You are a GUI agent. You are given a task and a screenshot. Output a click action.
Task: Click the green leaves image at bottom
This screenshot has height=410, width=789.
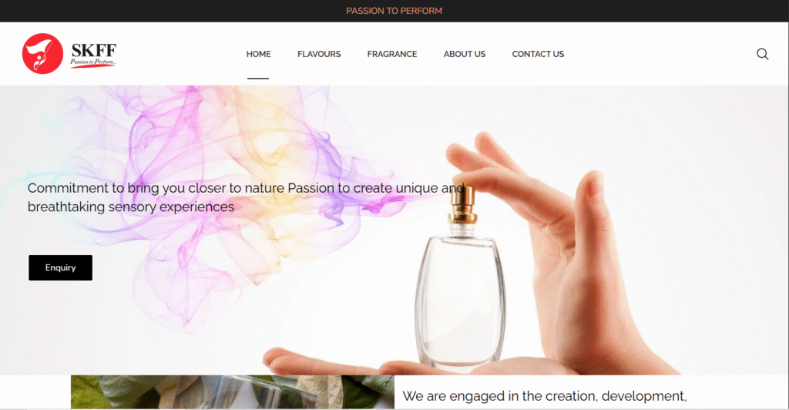pyautogui.click(x=232, y=392)
